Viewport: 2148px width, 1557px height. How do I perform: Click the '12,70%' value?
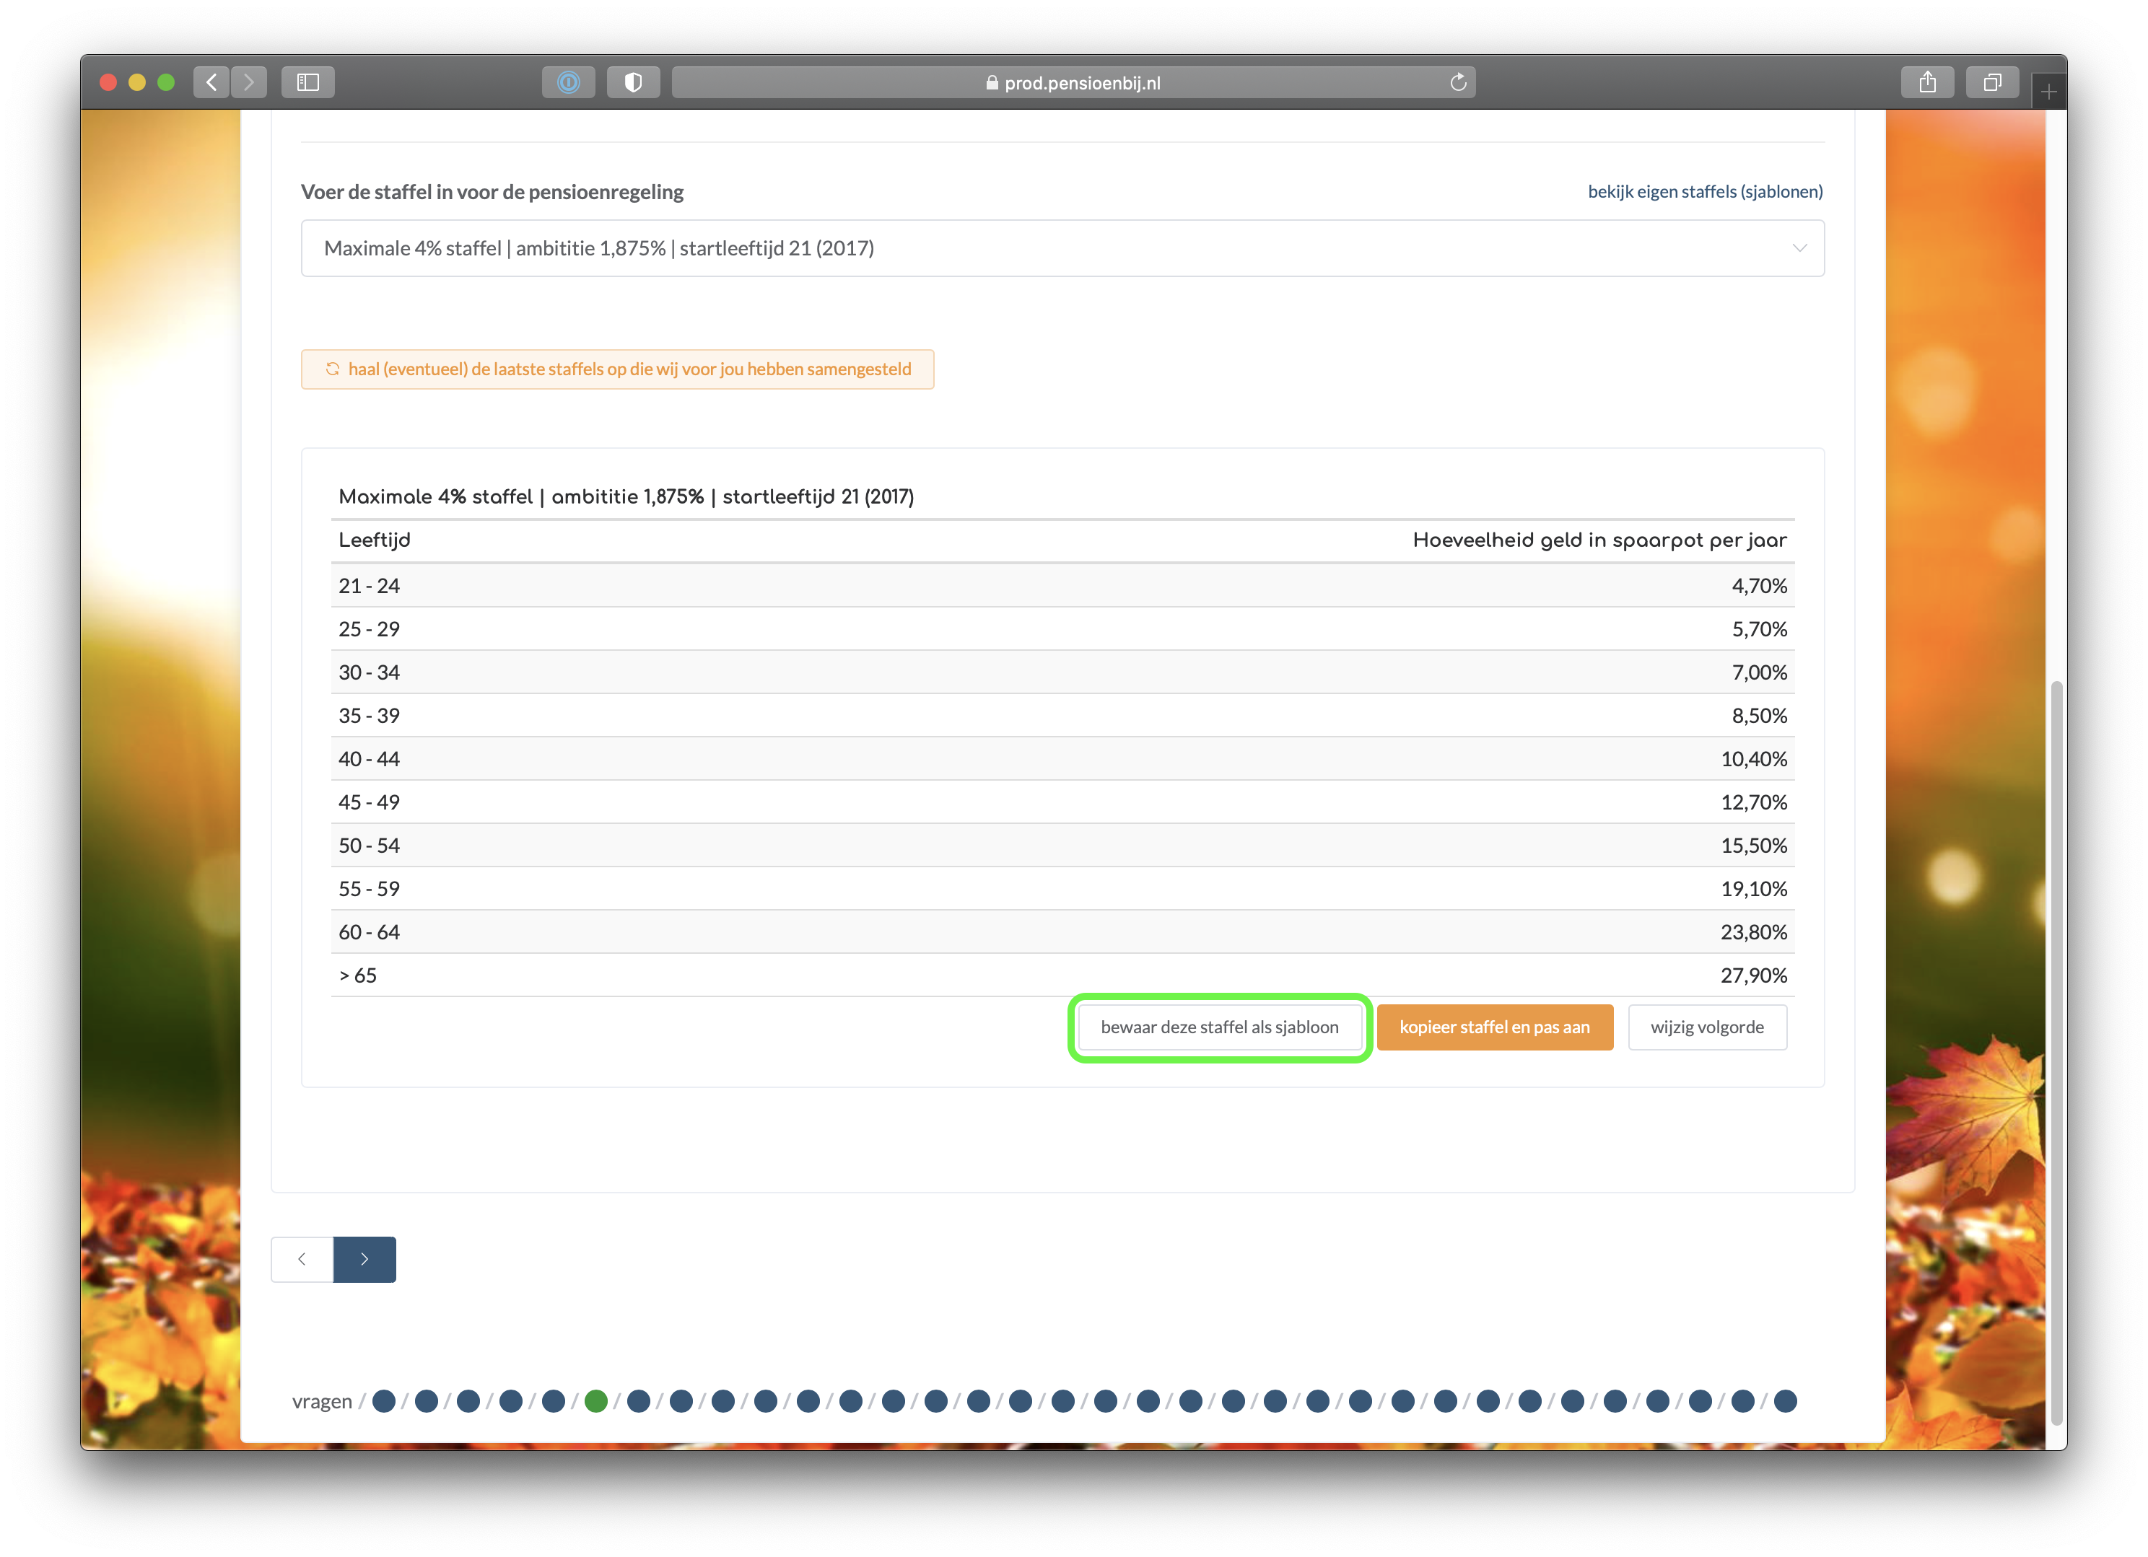coord(1753,802)
